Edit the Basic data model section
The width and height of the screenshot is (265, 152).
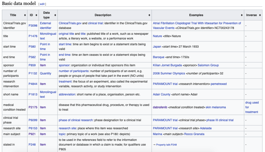pyautogui.click(x=42, y=4)
